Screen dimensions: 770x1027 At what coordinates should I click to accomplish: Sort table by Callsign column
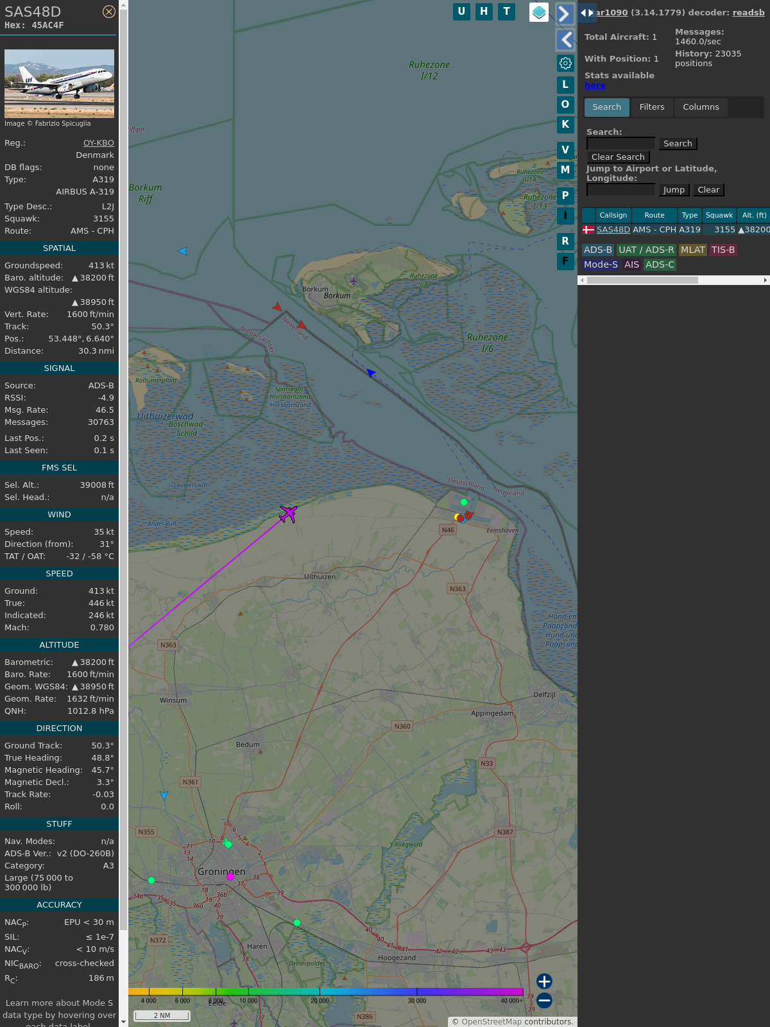coord(613,215)
